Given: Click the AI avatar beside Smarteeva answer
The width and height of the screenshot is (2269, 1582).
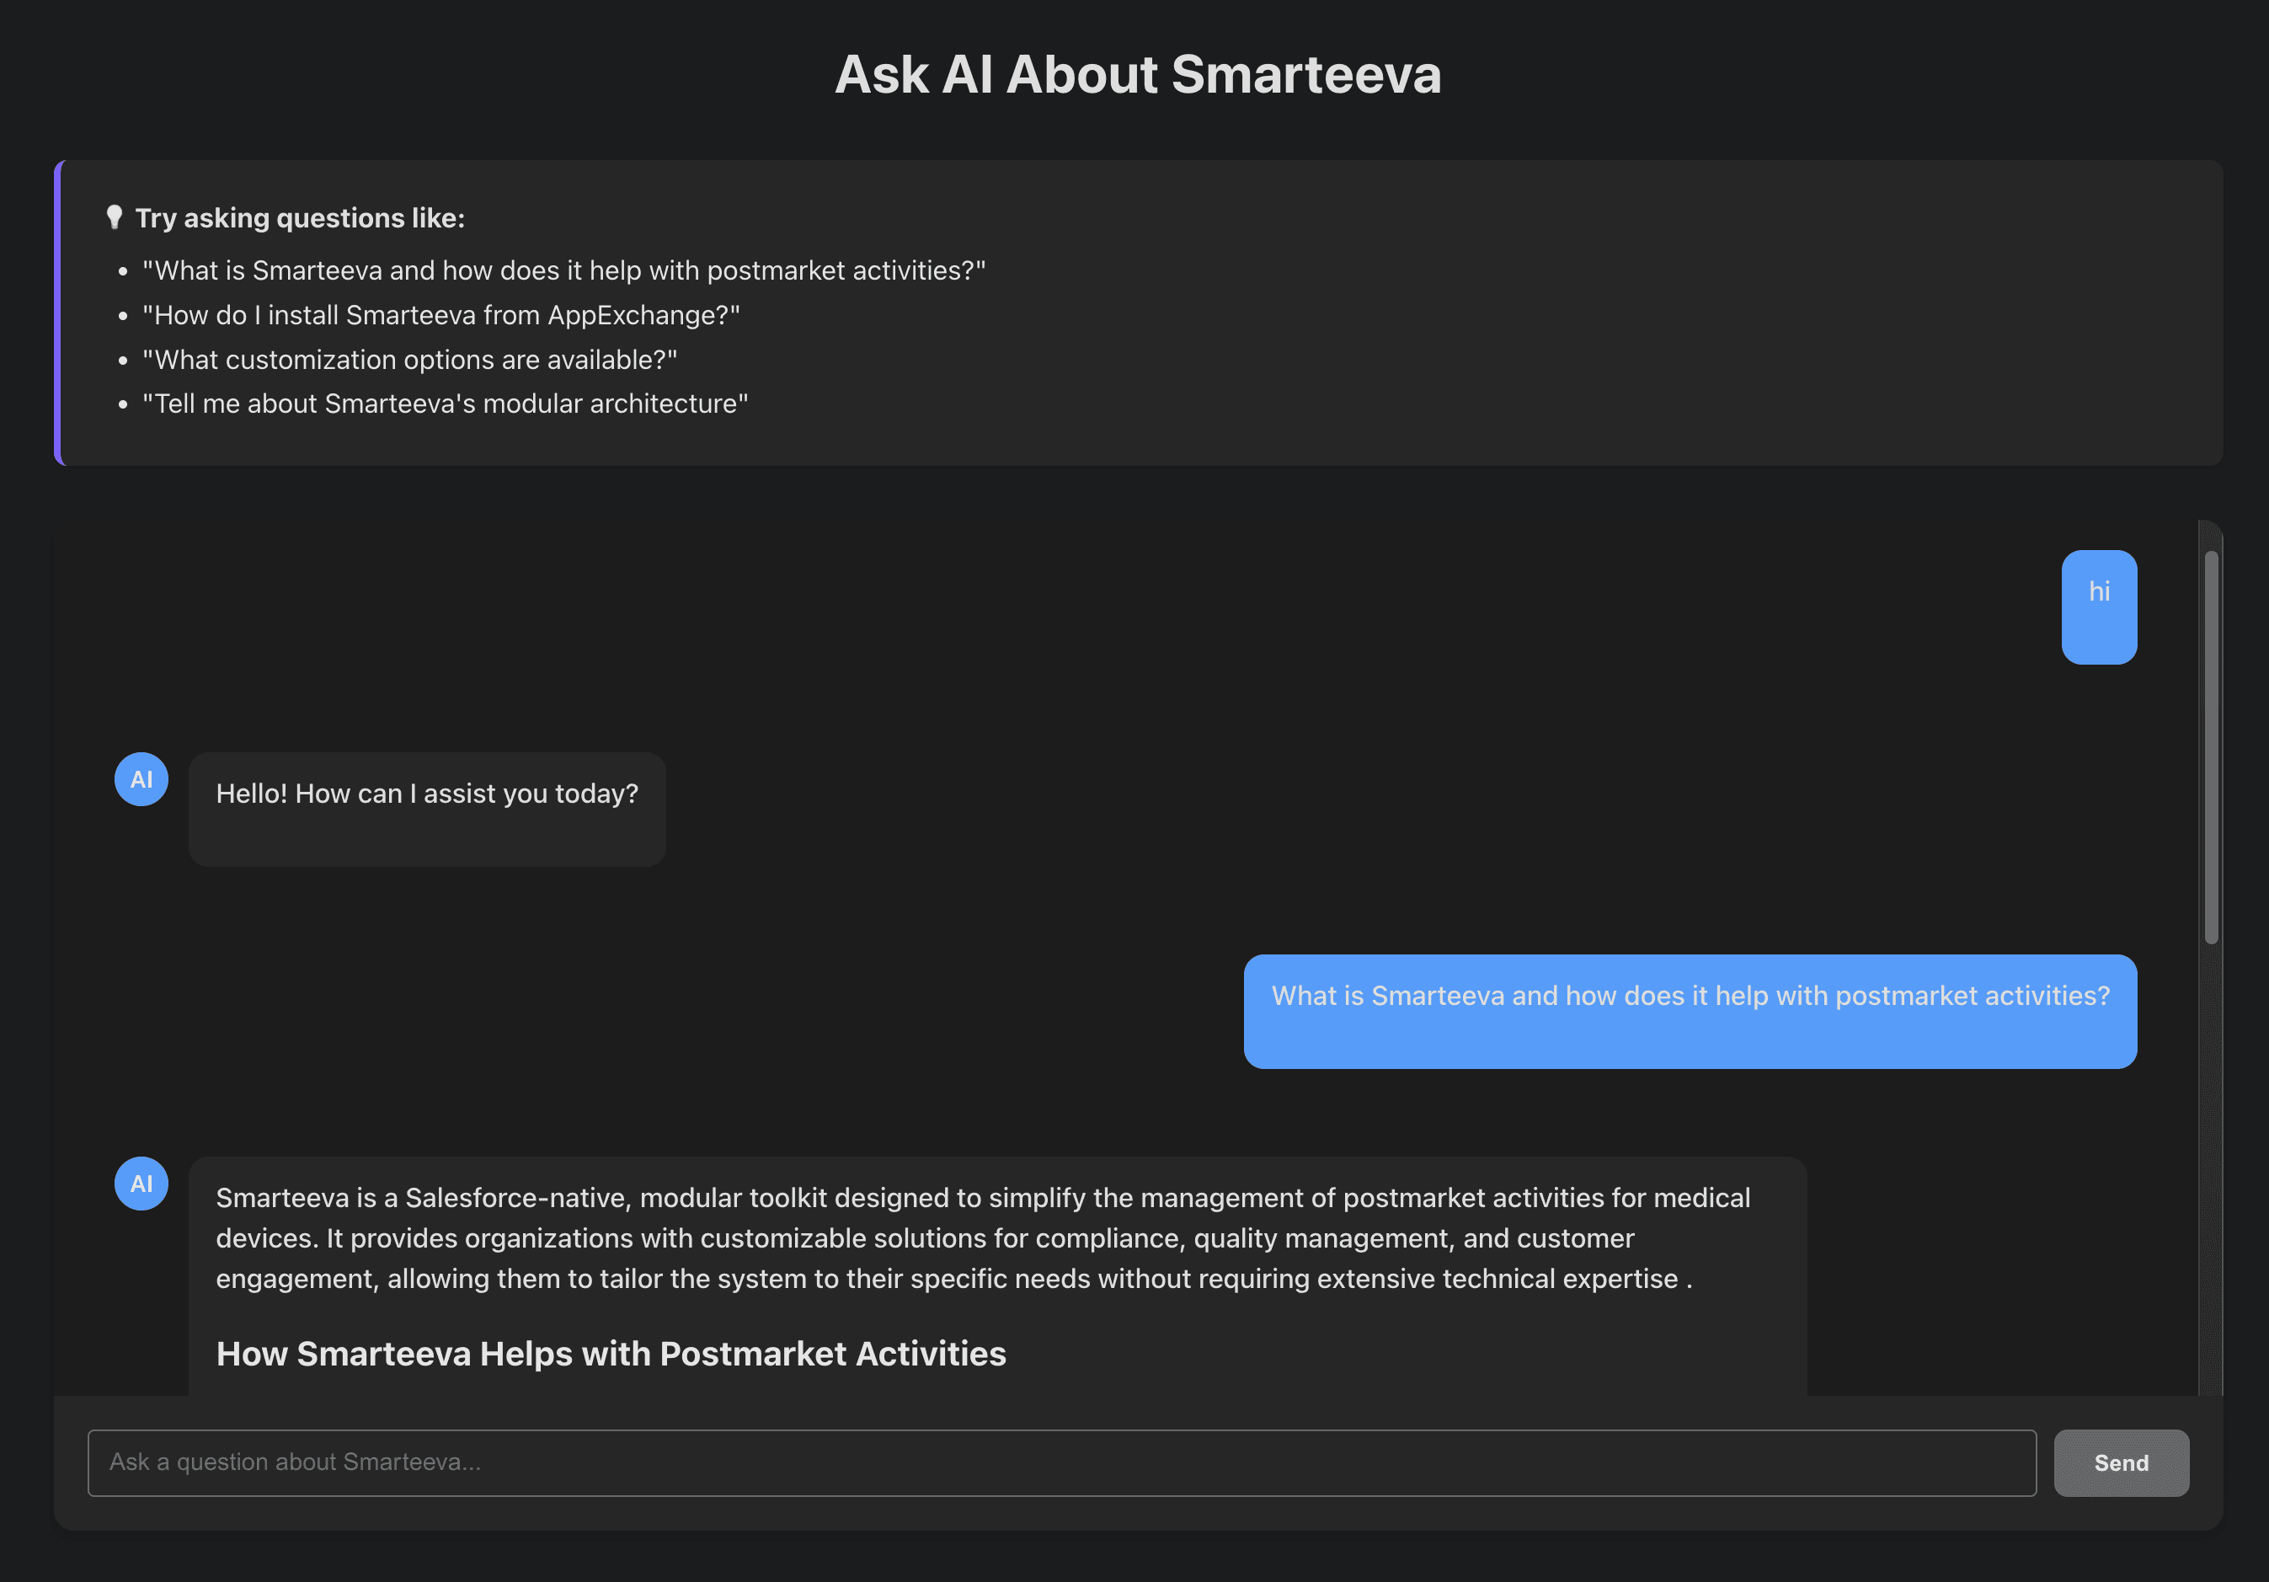Looking at the screenshot, I should (141, 1183).
